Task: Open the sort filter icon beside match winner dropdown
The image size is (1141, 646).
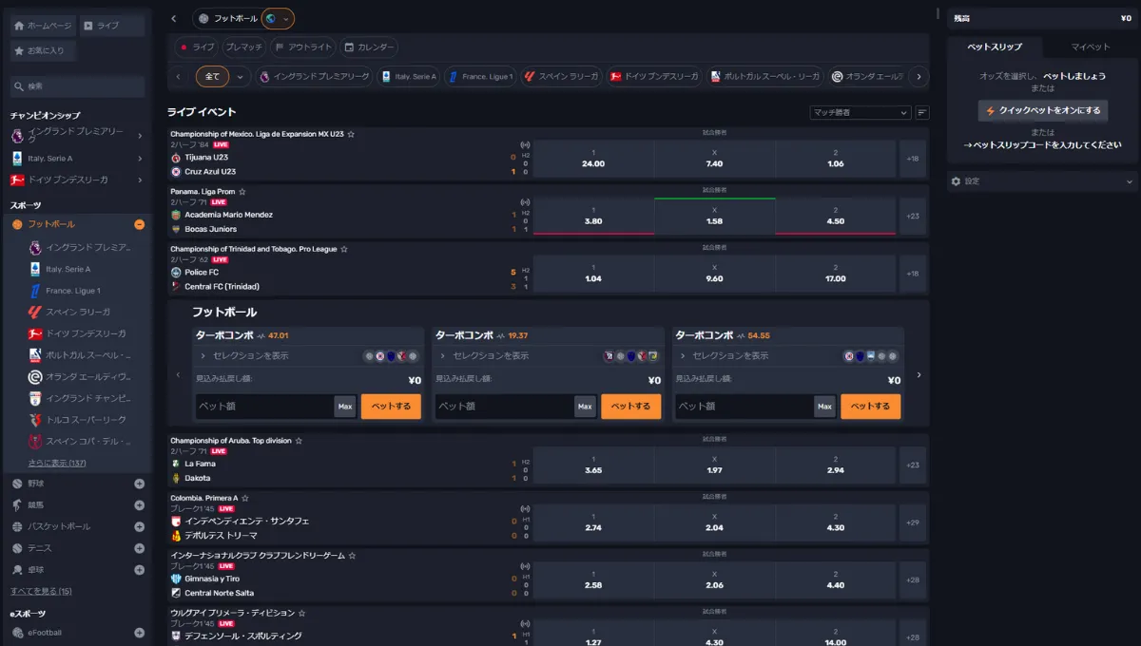Action: point(922,112)
